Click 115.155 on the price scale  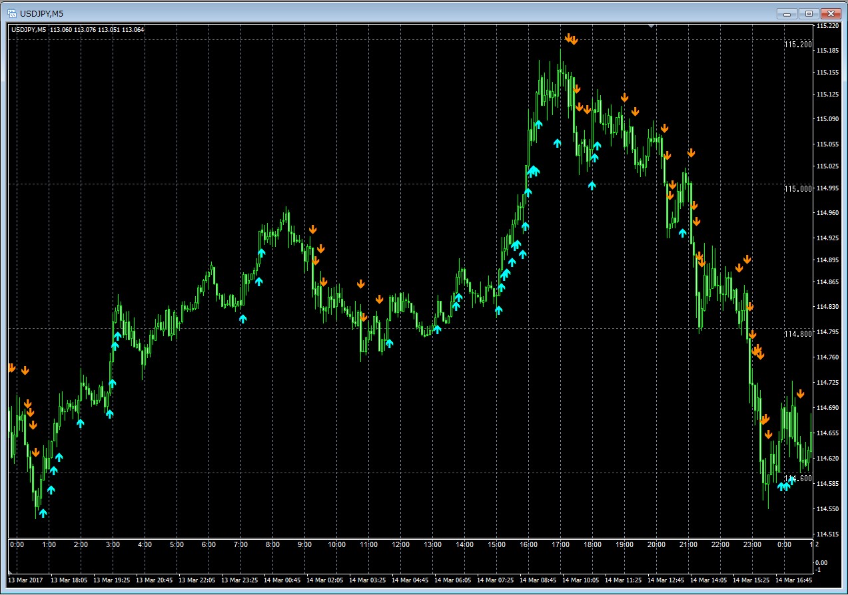tap(828, 73)
